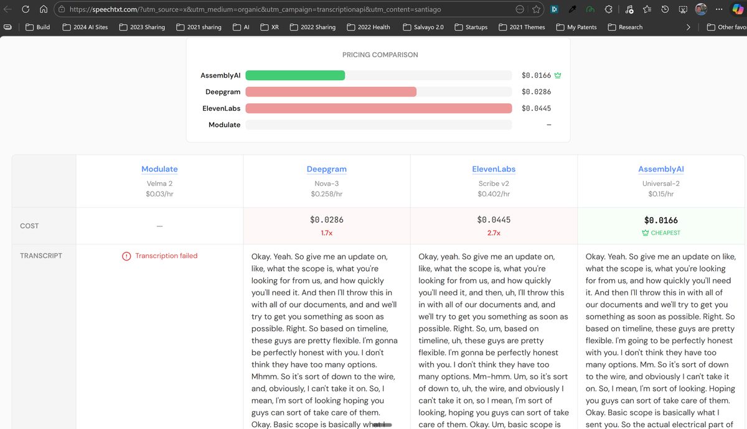Open the XR favorites folder
Viewport: 747px width, 429px height.
pos(270,27)
